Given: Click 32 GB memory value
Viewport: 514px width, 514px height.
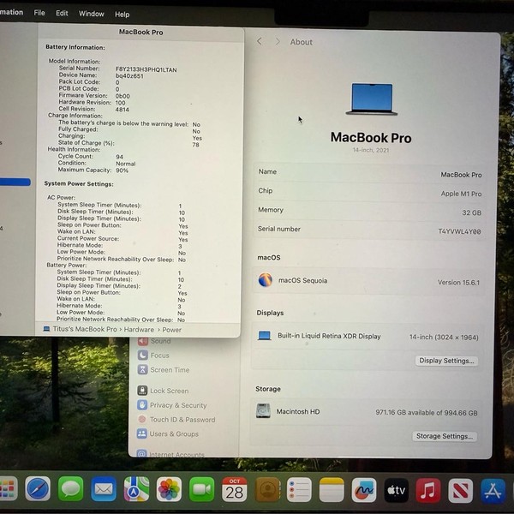Looking at the screenshot, I should click(472, 212).
